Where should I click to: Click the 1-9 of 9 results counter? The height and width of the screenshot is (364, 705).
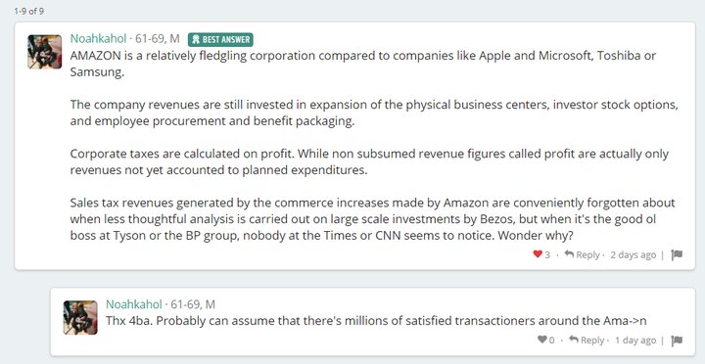tap(28, 11)
